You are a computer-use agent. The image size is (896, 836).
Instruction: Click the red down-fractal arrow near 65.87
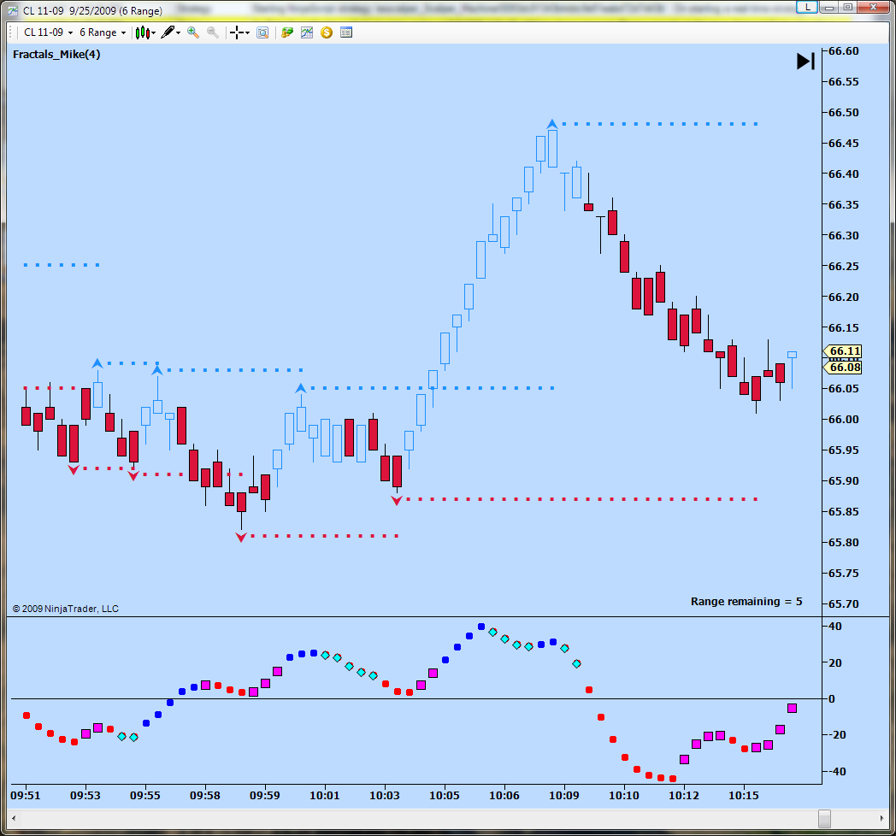[397, 501]
